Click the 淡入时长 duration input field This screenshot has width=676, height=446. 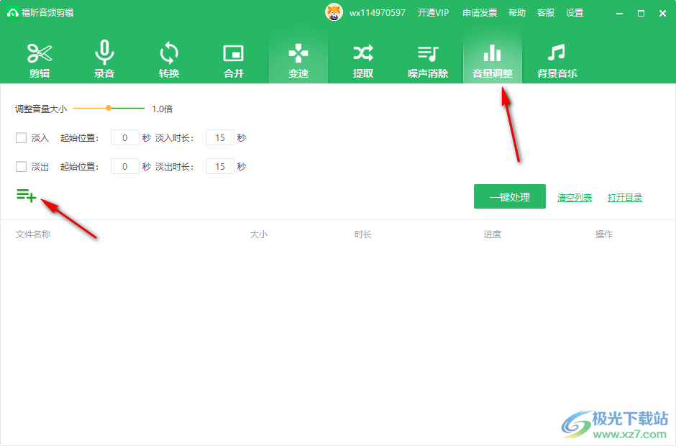(x=219, y=137)
